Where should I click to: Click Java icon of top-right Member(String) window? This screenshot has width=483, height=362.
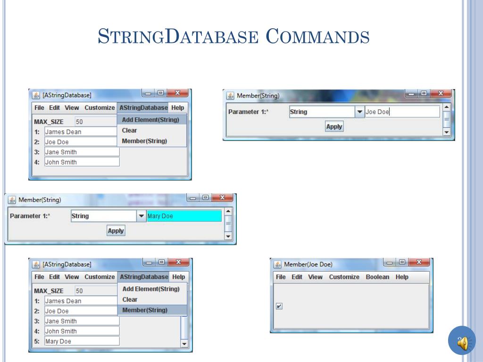coord(230,96)
